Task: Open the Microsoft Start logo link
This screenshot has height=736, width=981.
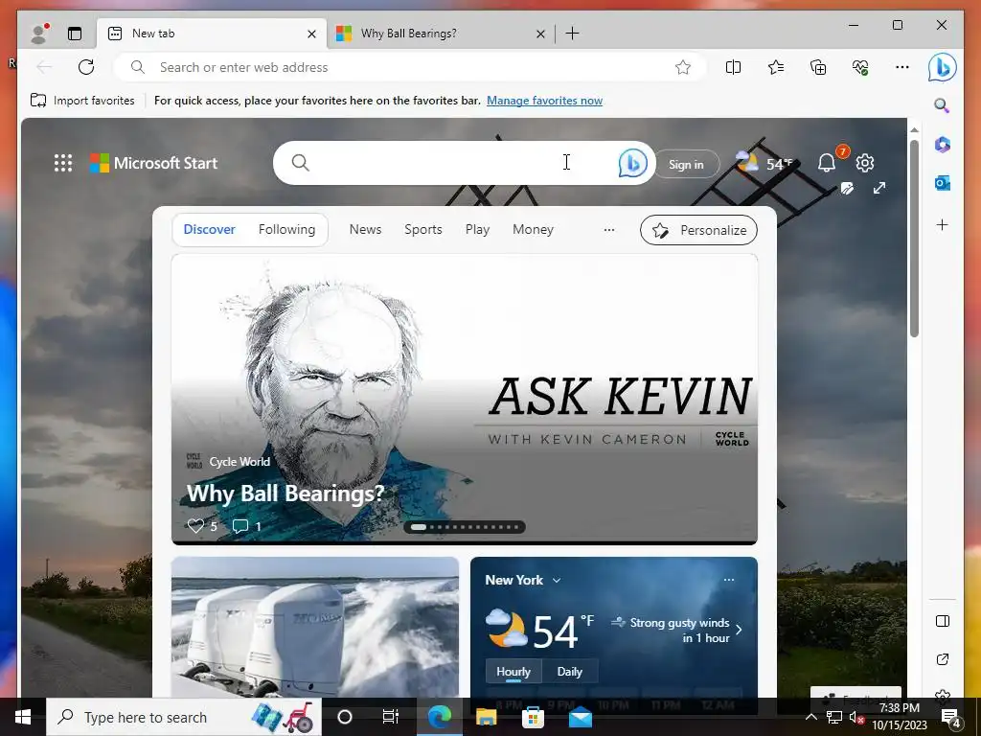Action: tap(153, 163)
